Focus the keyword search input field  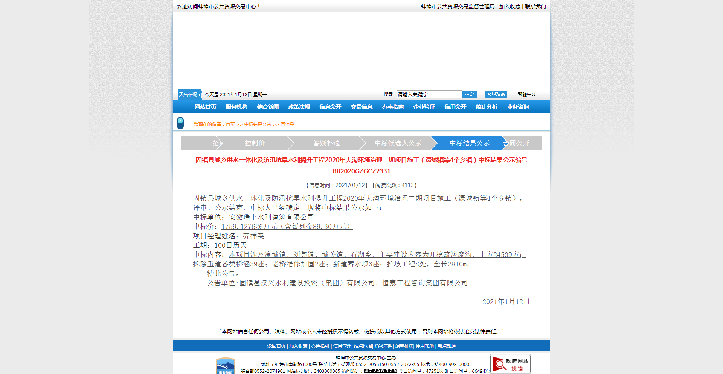tap(429, 94)
